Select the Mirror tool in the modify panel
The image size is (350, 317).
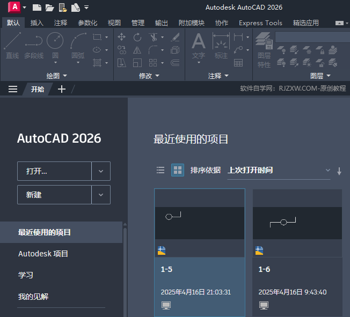click(137, 50)
